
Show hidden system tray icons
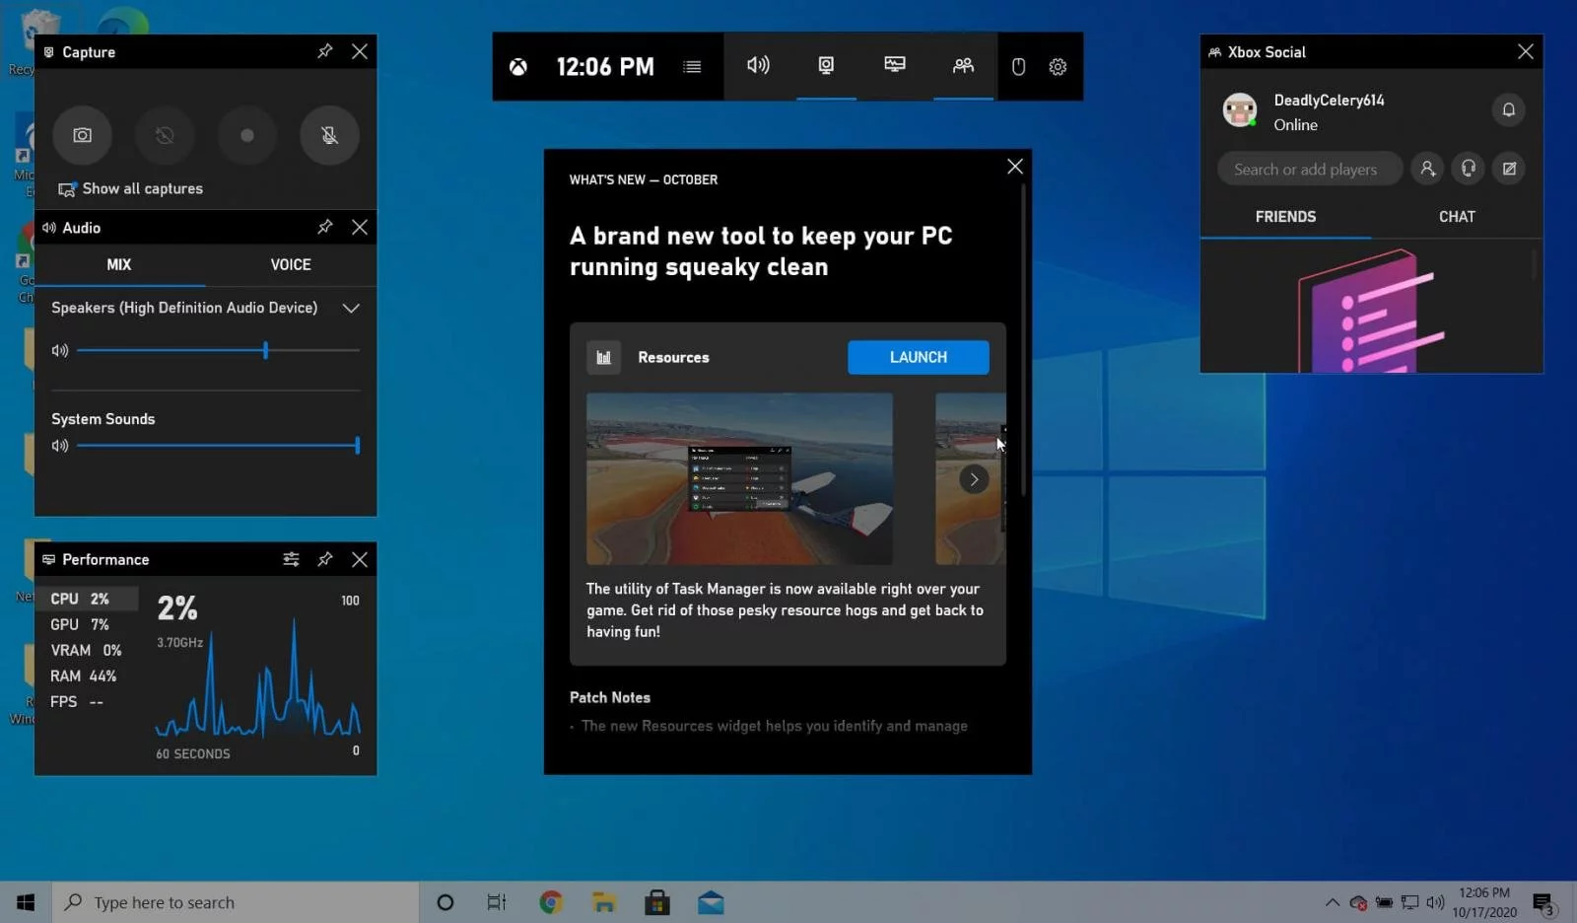pos(1333,902)
